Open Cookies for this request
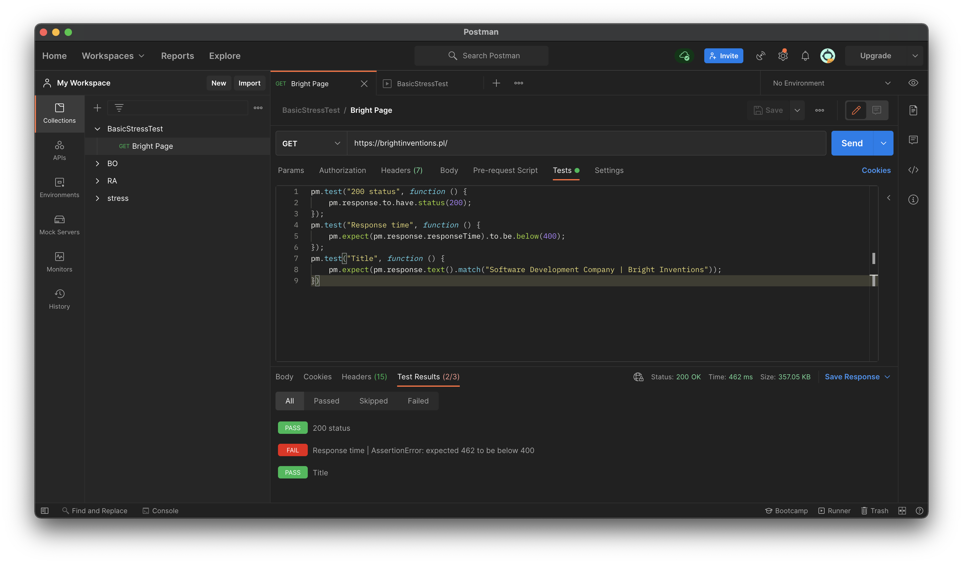 click(x=876, y=170)
